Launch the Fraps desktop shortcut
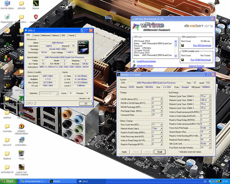 click(21, 154)
